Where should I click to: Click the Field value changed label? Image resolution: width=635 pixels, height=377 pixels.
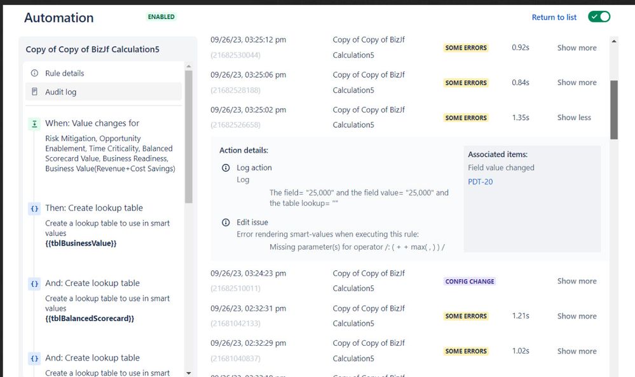(x=501, y=168)
